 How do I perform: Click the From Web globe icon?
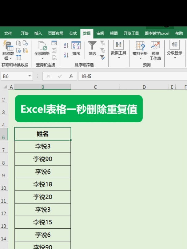18,50
